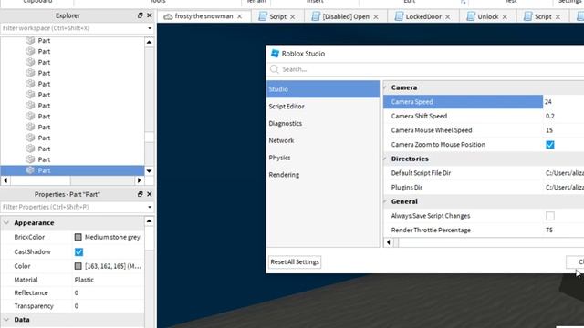The width and height of the screenshot is (584, 328).
Task: Toggle the CastShadow checkbox
Action: tap(78, 252)
